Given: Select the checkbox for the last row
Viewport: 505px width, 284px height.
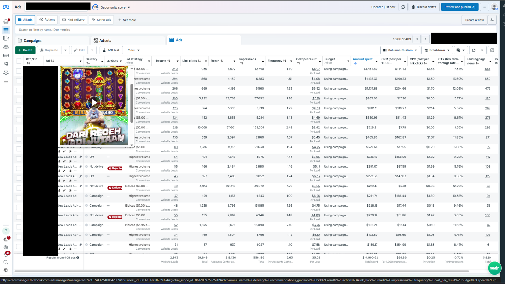Looking at the screenshot, I should (x=19, y=246).
